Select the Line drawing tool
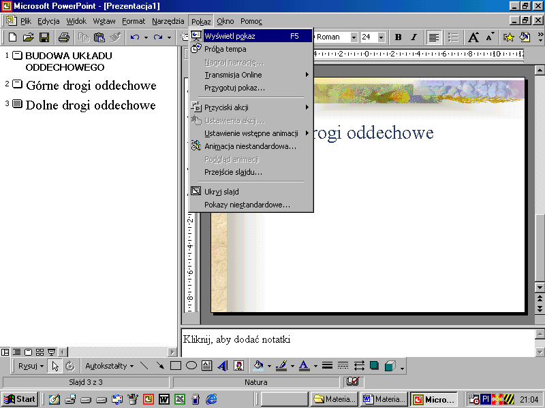The image size is (545, 408). tap(144, 366)
